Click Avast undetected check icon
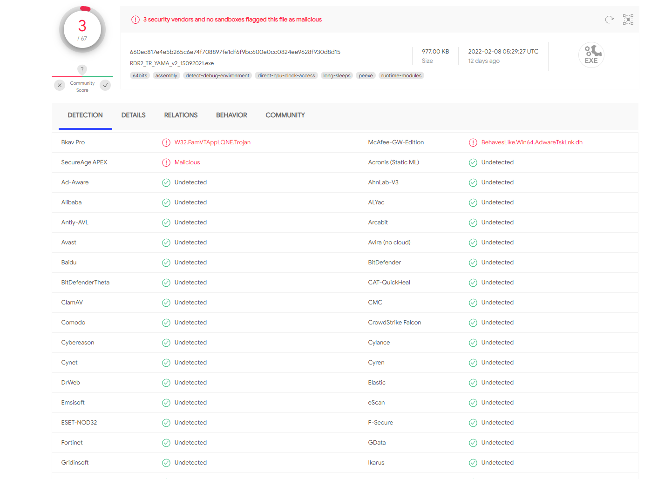Image resolution: width=651 pixels, height=479 pixels. [166, 243]
